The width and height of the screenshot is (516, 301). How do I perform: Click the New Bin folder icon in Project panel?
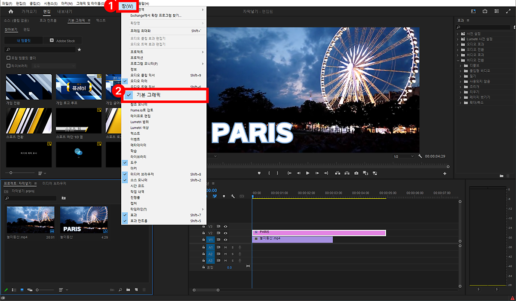tap(128, 290)
